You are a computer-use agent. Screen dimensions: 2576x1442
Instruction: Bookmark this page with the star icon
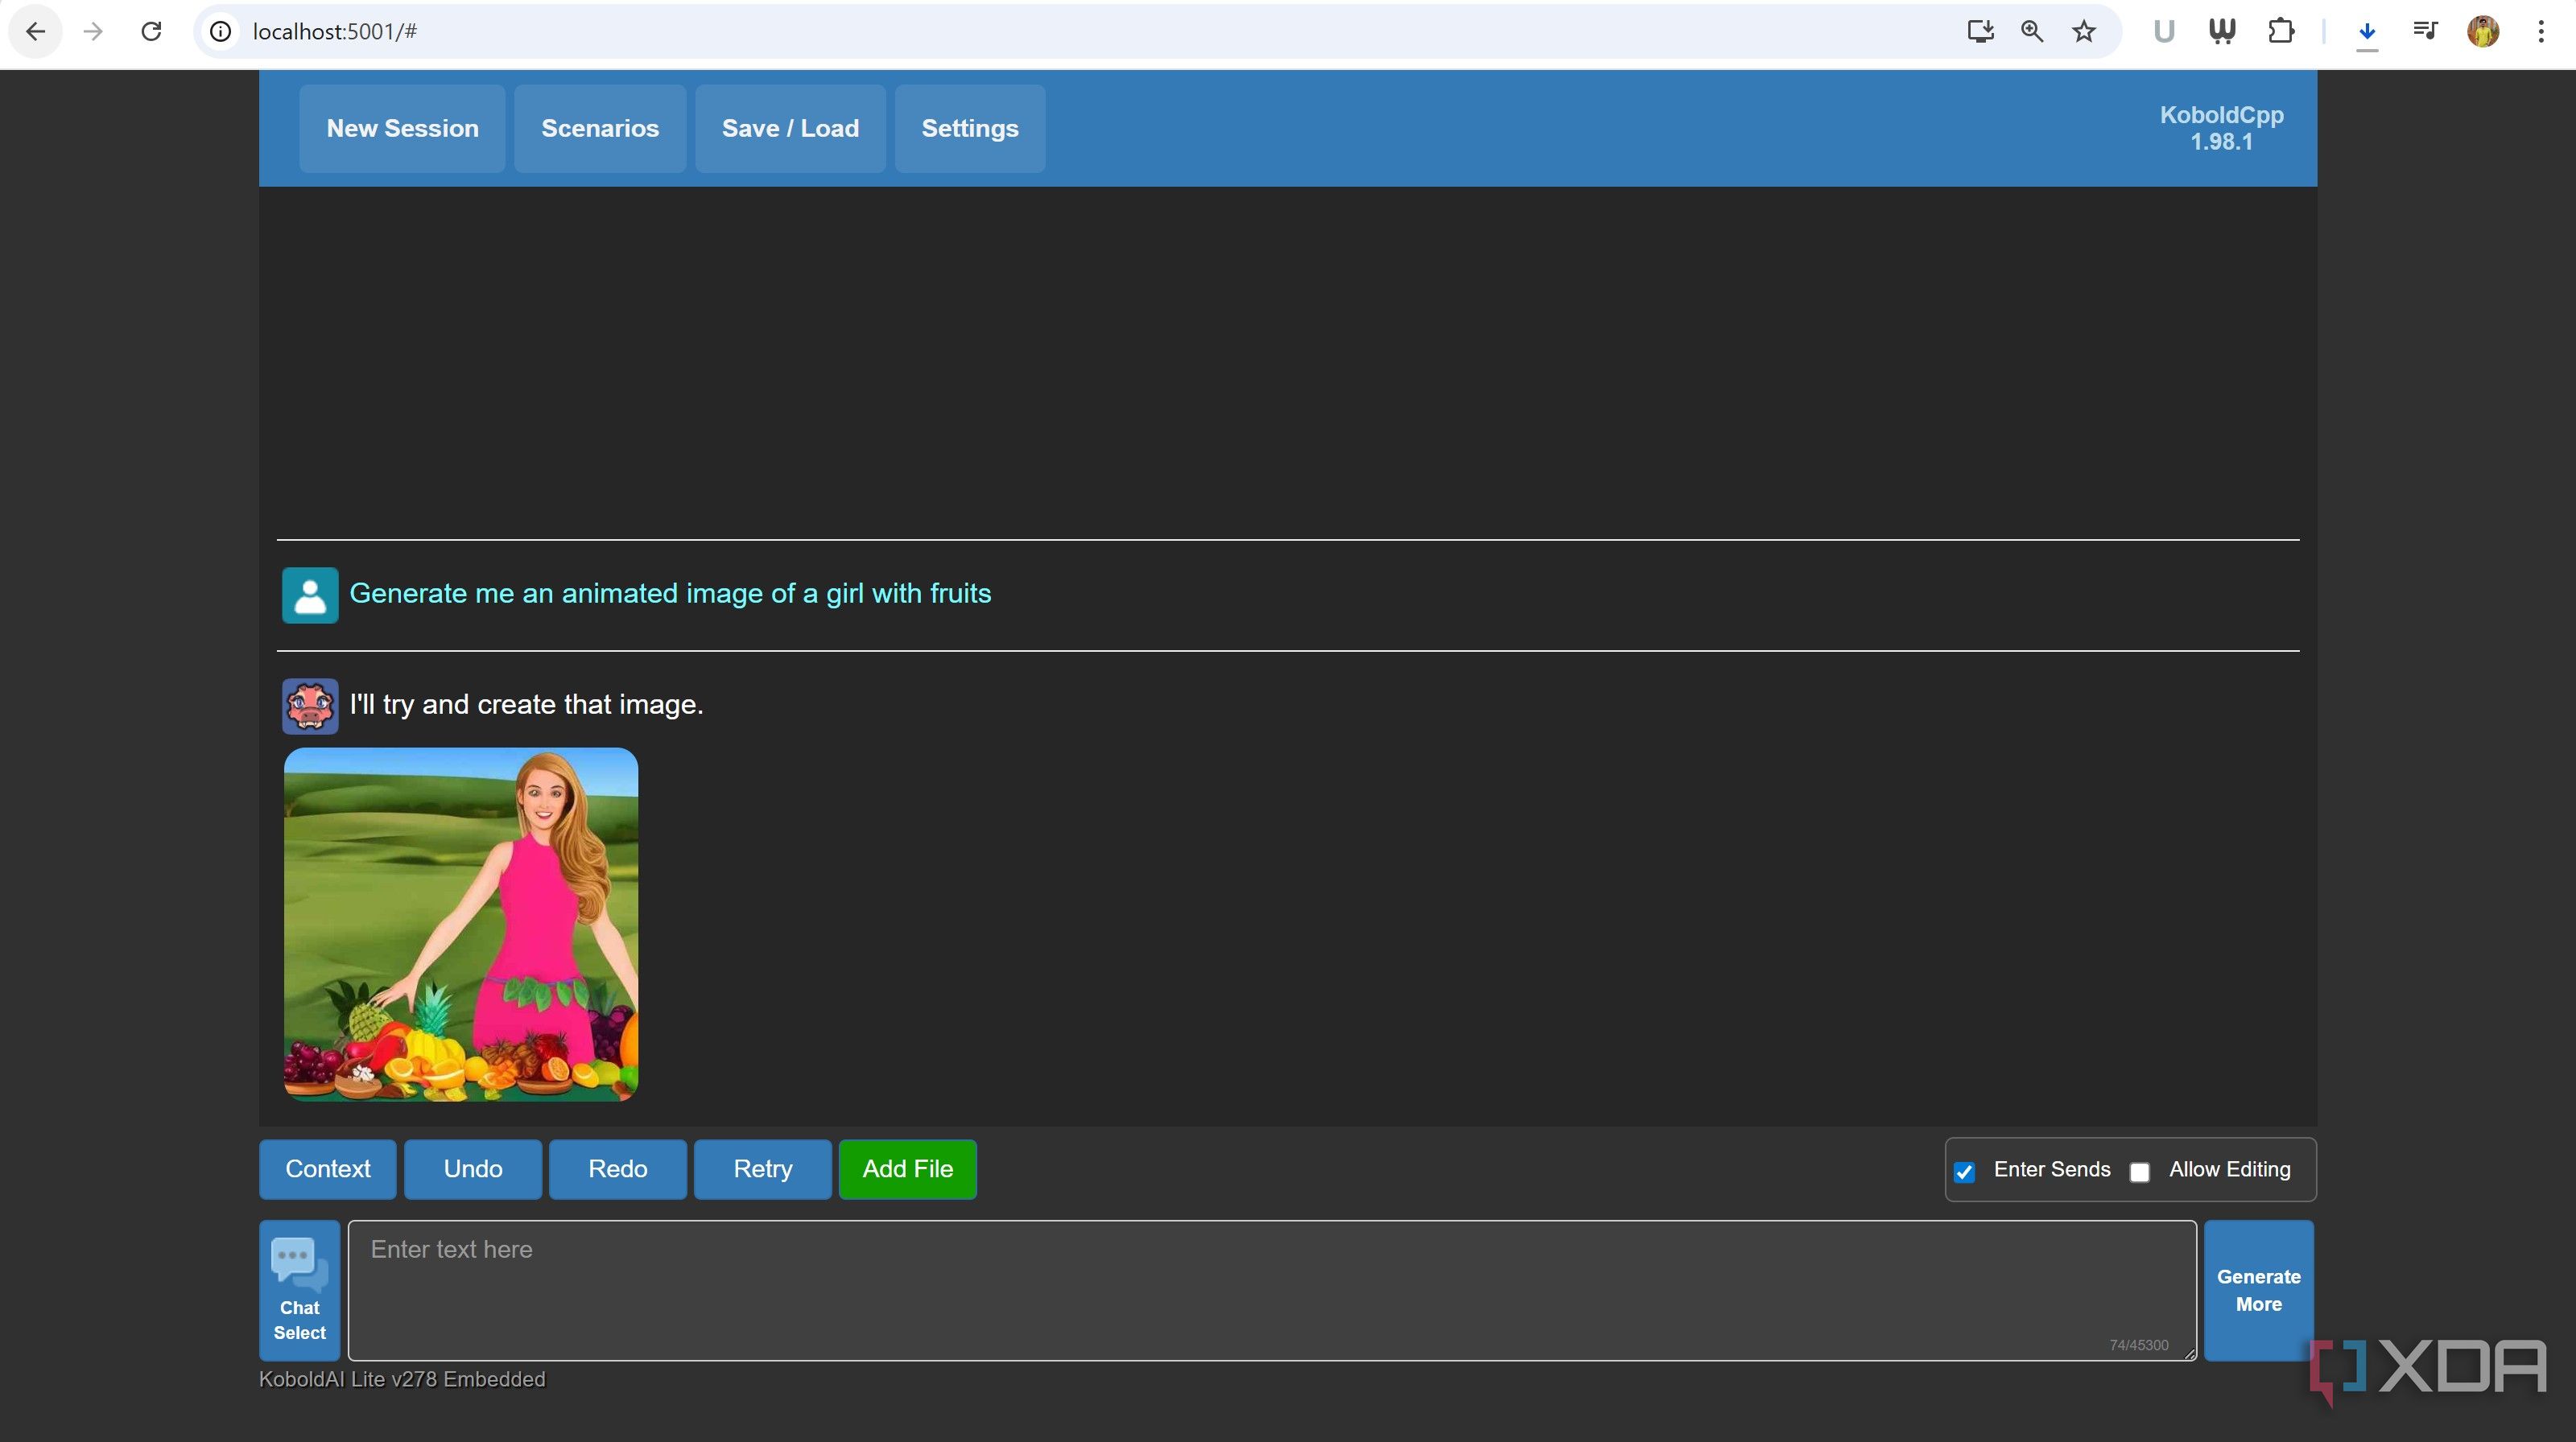(2084, 32)
